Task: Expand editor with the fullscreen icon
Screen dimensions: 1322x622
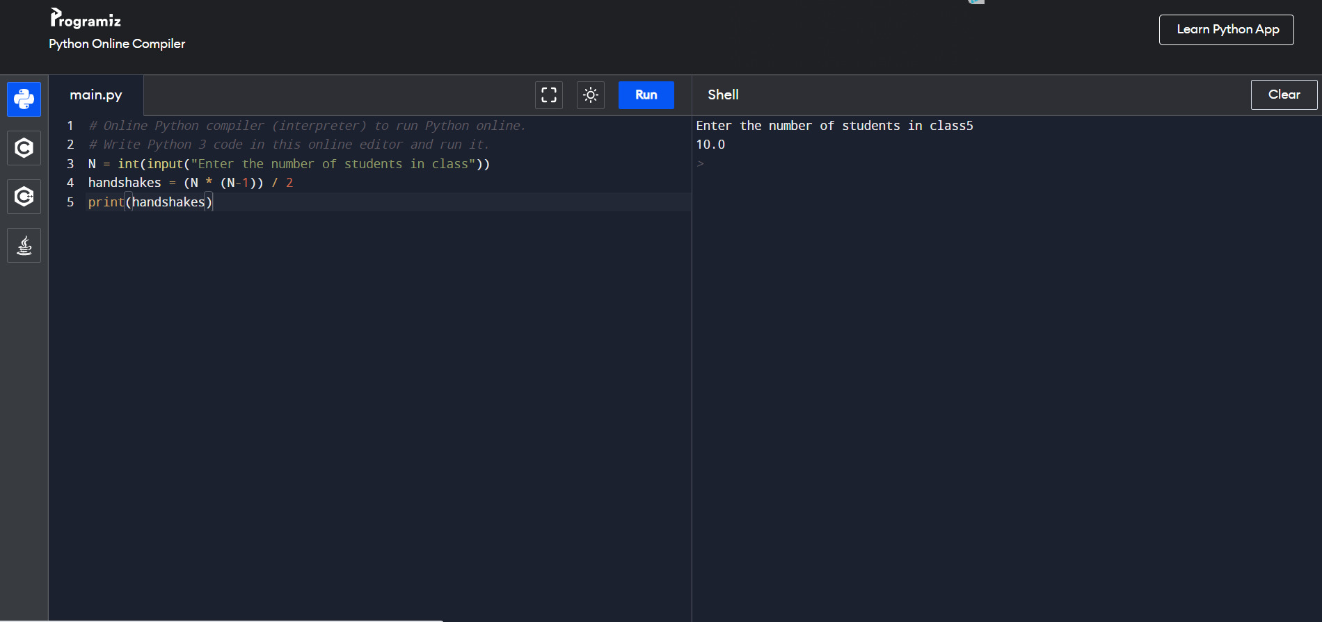Action: click(548, 95)
